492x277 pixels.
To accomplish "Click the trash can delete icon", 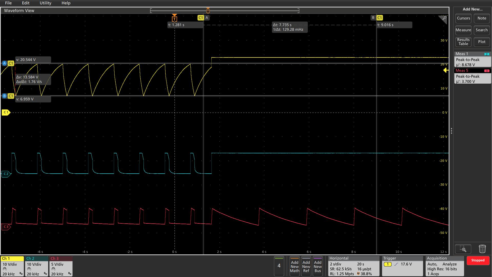I will tap(482, 249).
